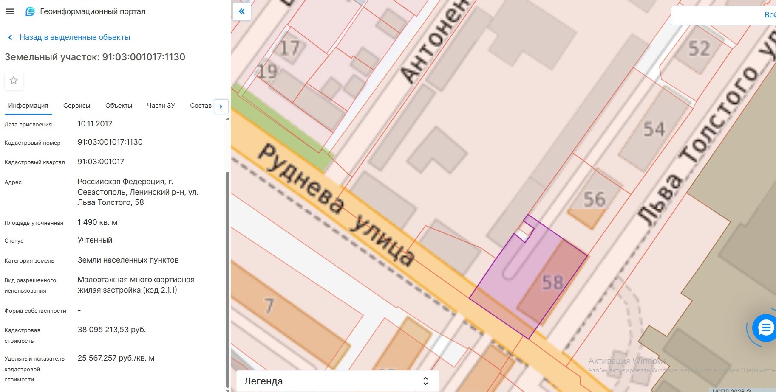Click the Войти login link

click(770, 15)
